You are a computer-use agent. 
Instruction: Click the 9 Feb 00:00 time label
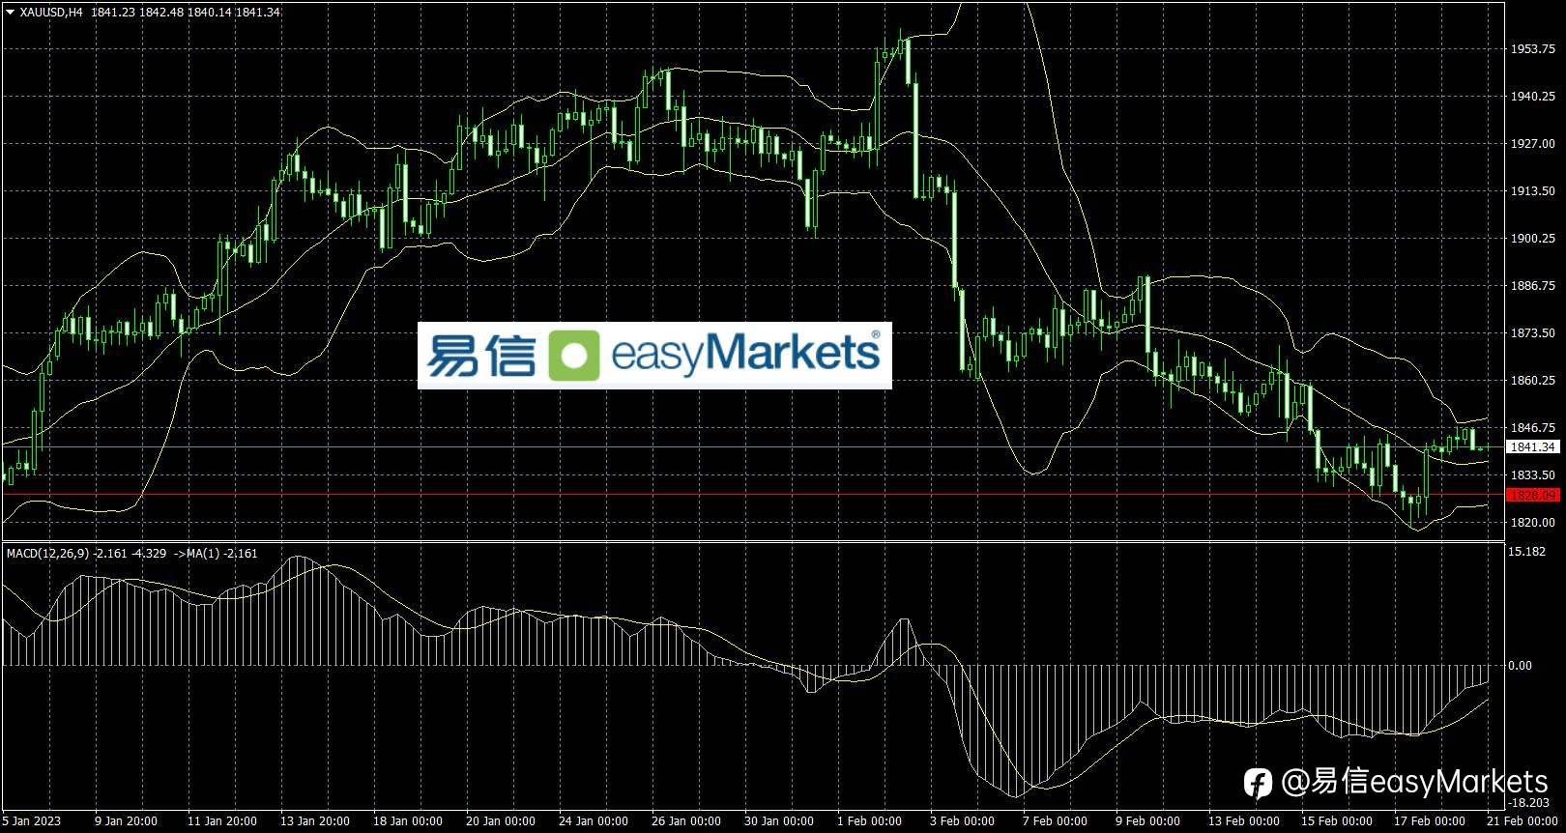click(x=1147, y=821)
